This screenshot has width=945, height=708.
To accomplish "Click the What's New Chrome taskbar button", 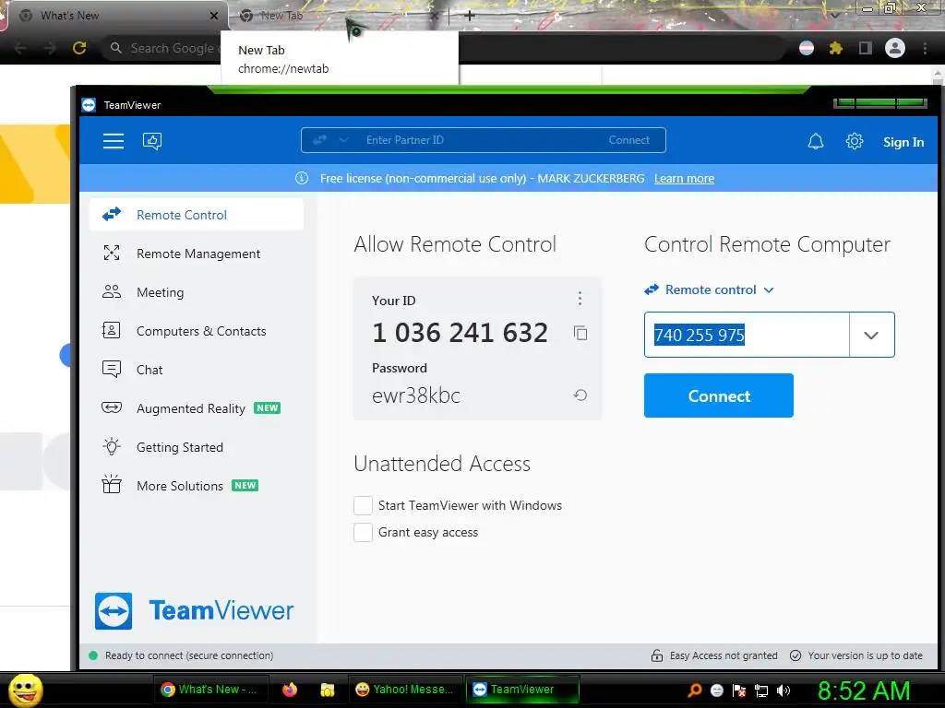I will (x=209, y=690).
